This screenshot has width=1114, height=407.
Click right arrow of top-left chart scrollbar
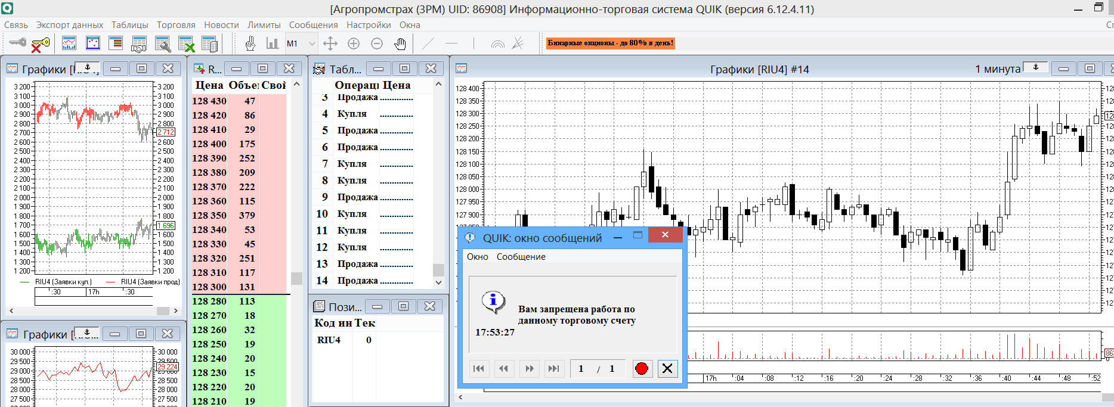tap(175, 310)
